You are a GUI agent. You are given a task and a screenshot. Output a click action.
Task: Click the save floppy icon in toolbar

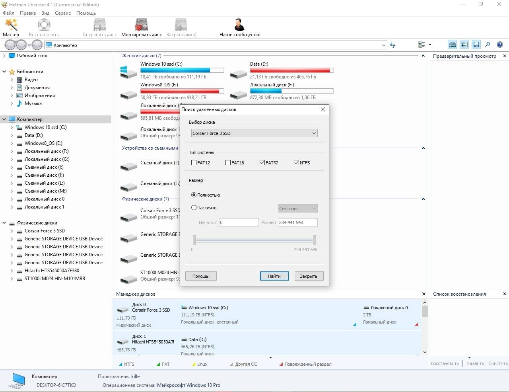point(476,45)
